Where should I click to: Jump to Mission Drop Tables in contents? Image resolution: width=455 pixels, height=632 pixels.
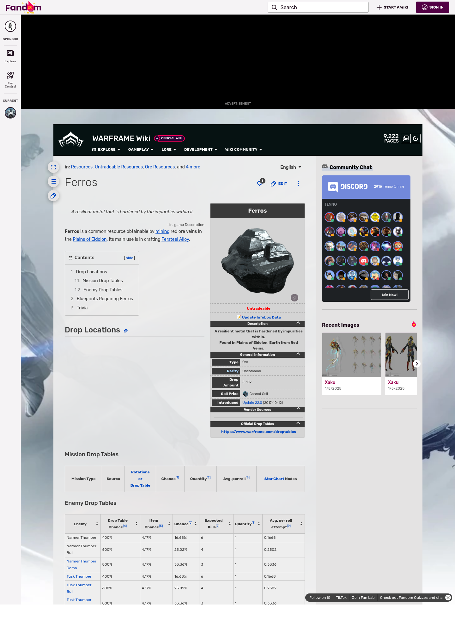103,281
